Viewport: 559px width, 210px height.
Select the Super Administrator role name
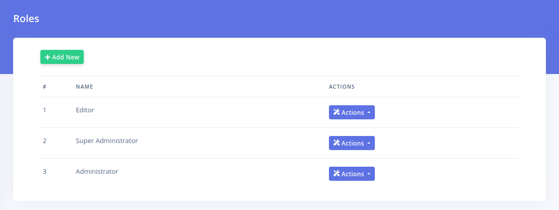point(106,141)
